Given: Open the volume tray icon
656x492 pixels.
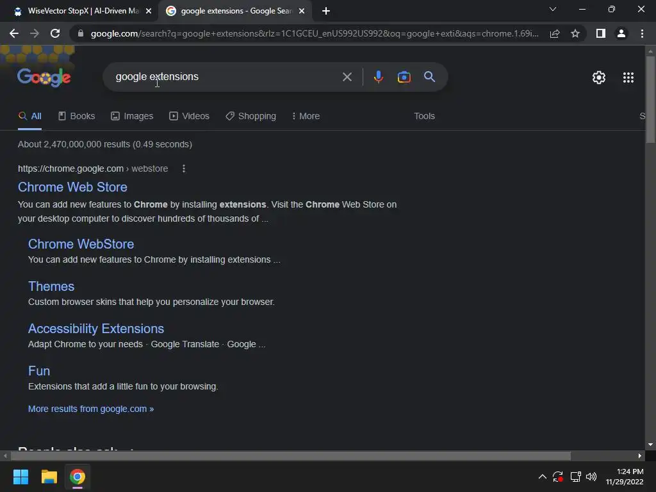Looking at the screenshot, I should click(591, 477).
